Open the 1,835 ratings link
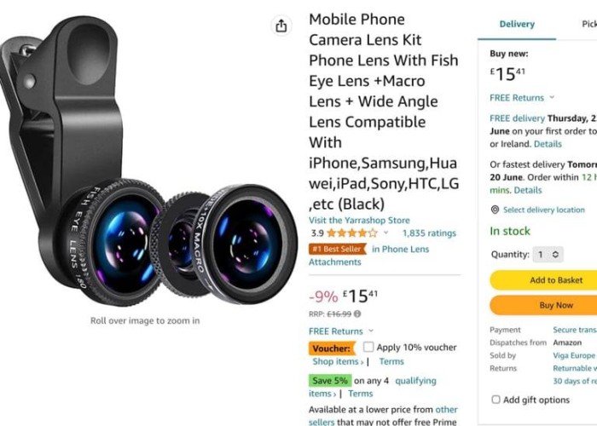Viewport: 597px width, 426px height. pos(429,233)
